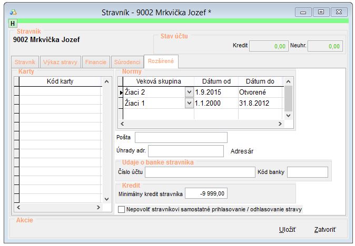Switch to the Financie tab
The height and width of the screenshot is (246, 355).
(x=95, y=62)
